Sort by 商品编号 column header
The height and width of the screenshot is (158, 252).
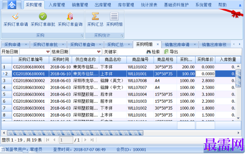(x=140, y=60)
